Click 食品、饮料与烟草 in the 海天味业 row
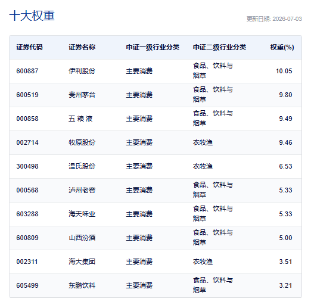The image size is (311, 308). 213,214
